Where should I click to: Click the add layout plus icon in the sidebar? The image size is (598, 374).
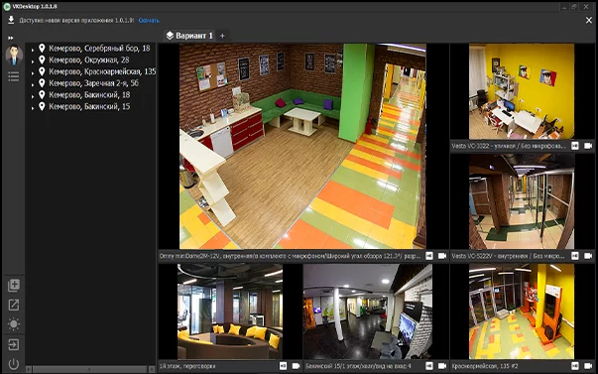pos(14,285)
